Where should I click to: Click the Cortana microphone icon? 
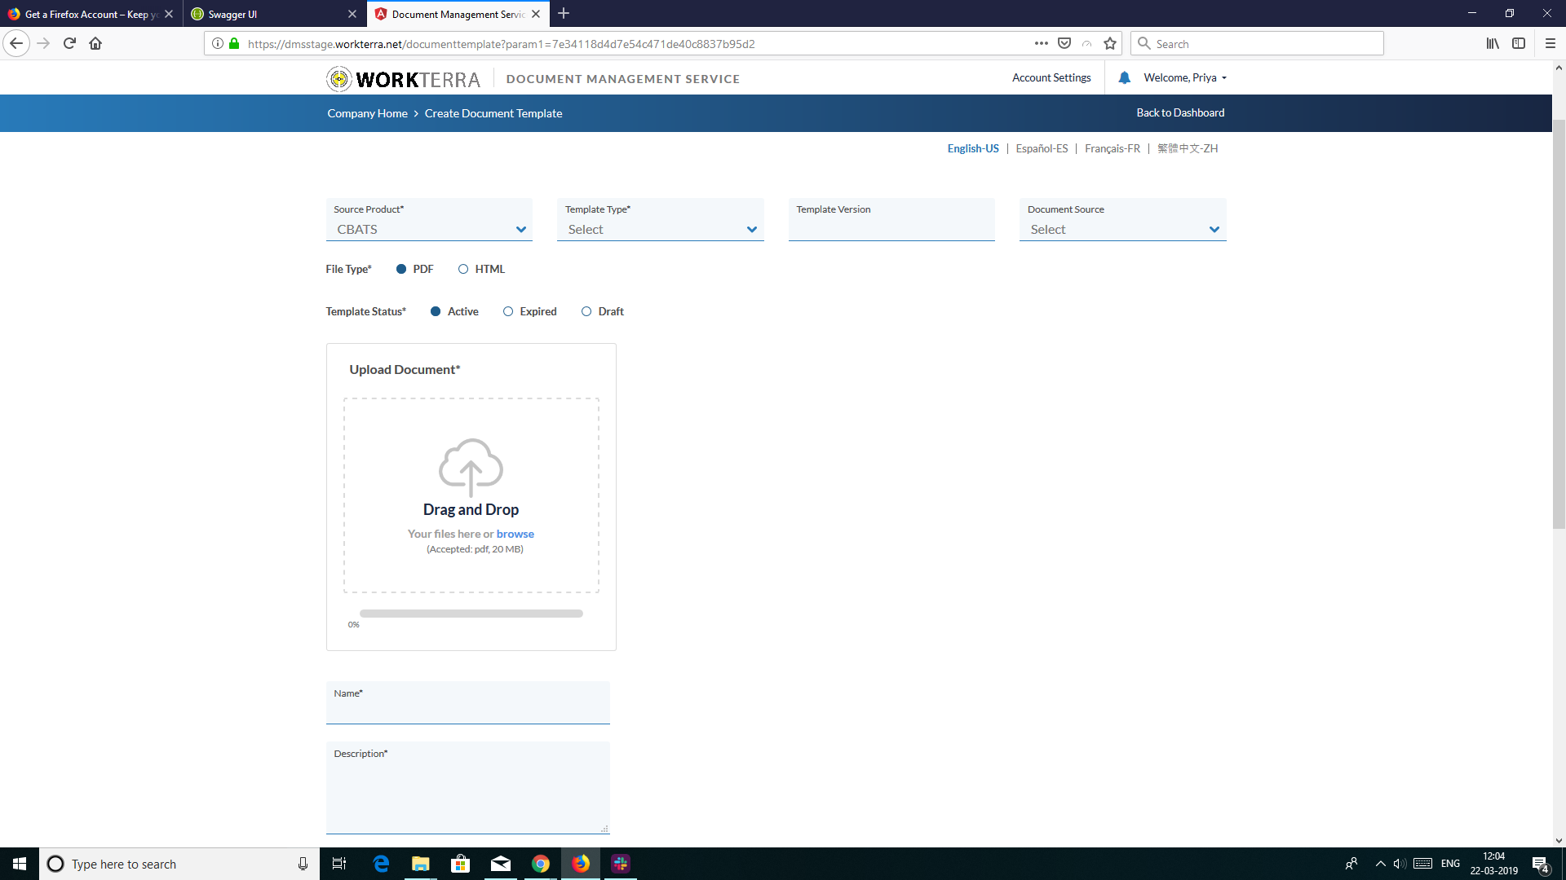(303, 864)
